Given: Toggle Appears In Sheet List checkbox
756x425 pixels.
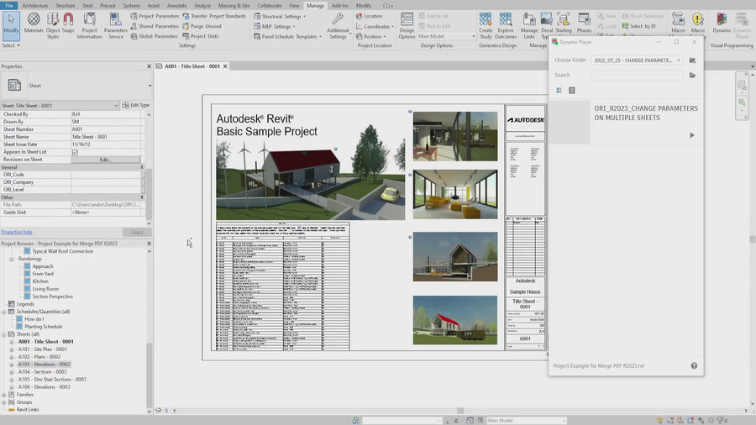Looking at the screenshot, I should pyautogui.click(x=75, y=152).
